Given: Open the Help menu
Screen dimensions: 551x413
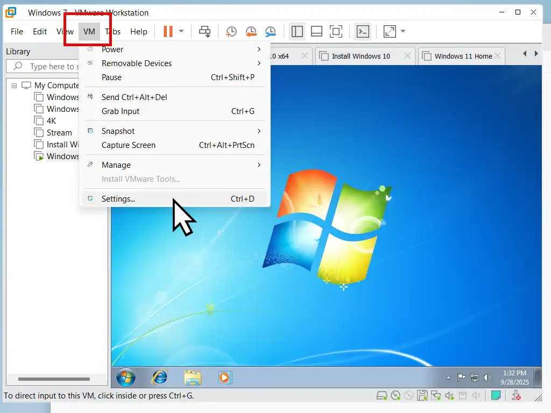Looking at the screenshot, I should [139, 32].
